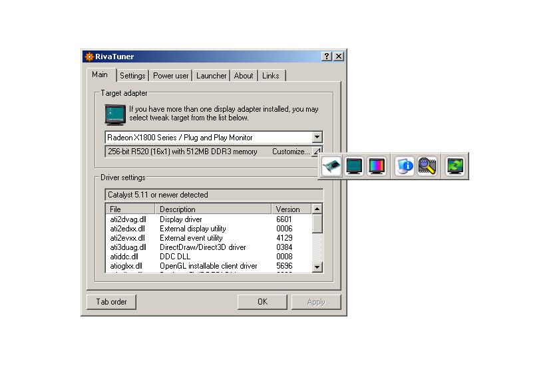Open the target adapter dropdown list
The height and width of the screenshot is (367, 559).
[x=317, y=137]
